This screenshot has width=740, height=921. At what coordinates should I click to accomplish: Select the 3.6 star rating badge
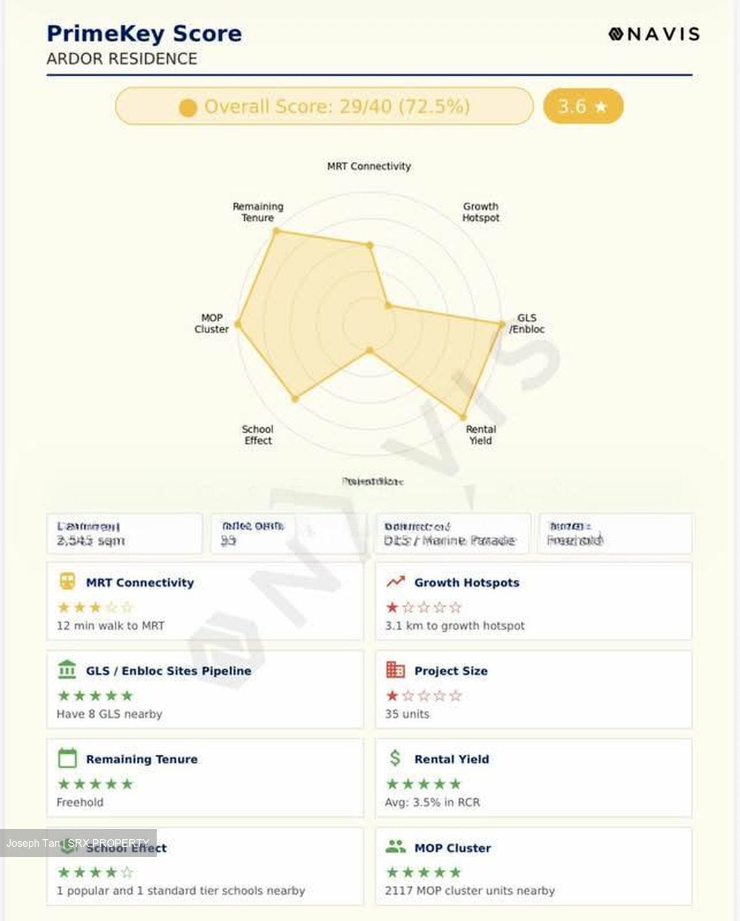point(583,106)
